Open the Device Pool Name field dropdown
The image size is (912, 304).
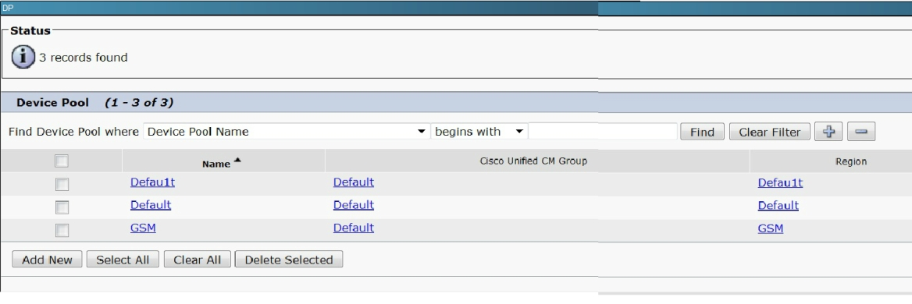pos(287,132)
